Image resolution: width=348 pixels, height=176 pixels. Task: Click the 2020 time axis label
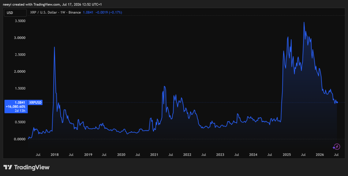(x=121, y=155)
